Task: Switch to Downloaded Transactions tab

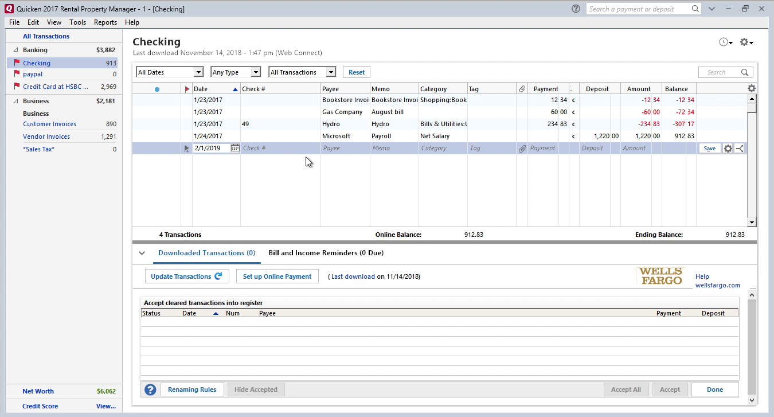Action: [x=206, y=253]
